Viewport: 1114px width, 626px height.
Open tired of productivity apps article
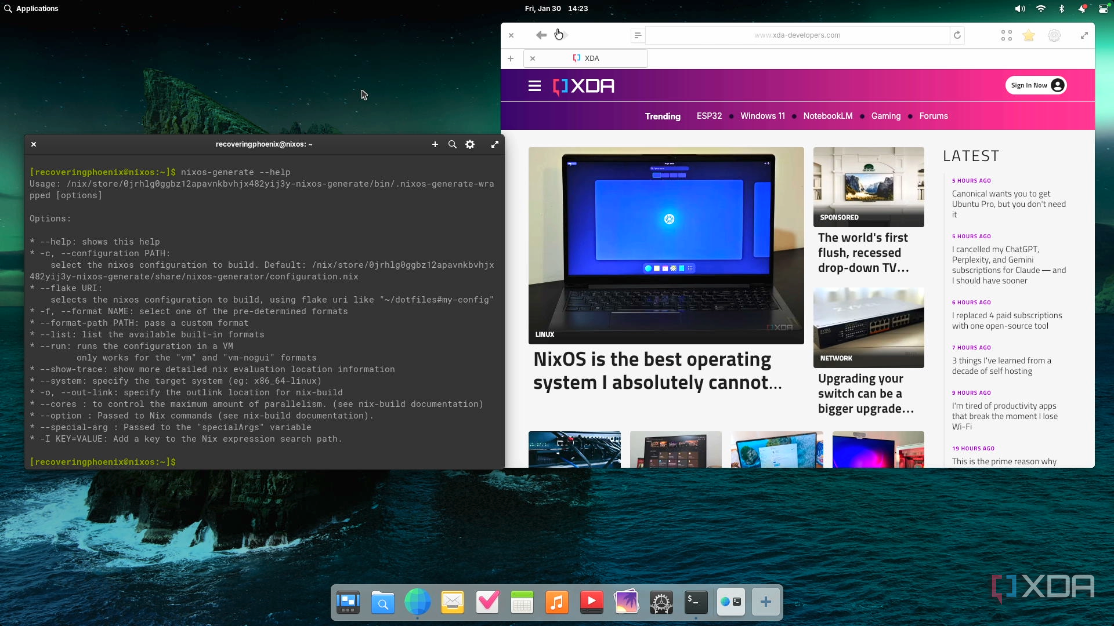click(1004, 416)
